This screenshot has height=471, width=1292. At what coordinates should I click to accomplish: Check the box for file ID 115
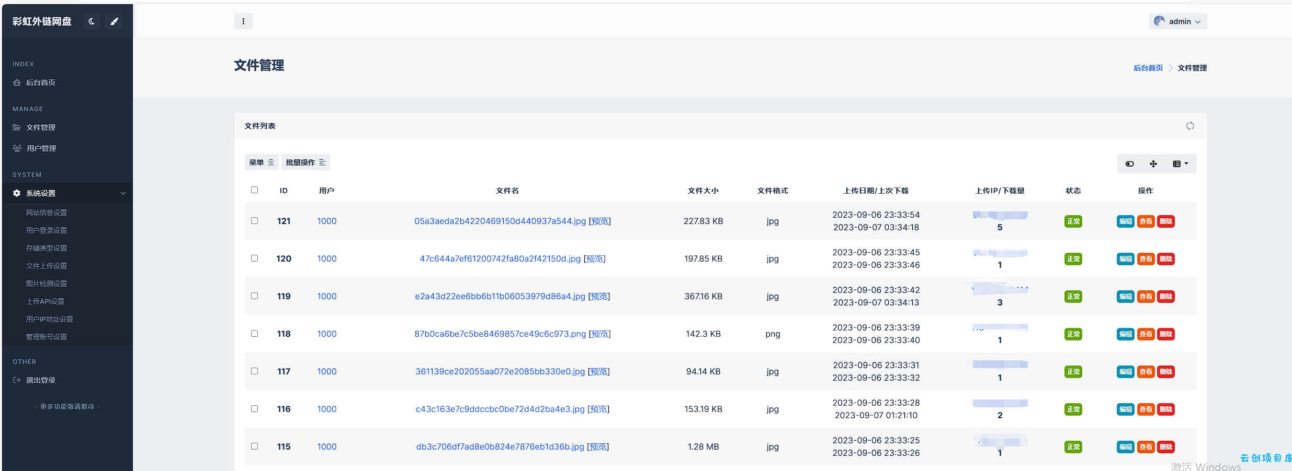pyautogui.click(x=254, y=446)
